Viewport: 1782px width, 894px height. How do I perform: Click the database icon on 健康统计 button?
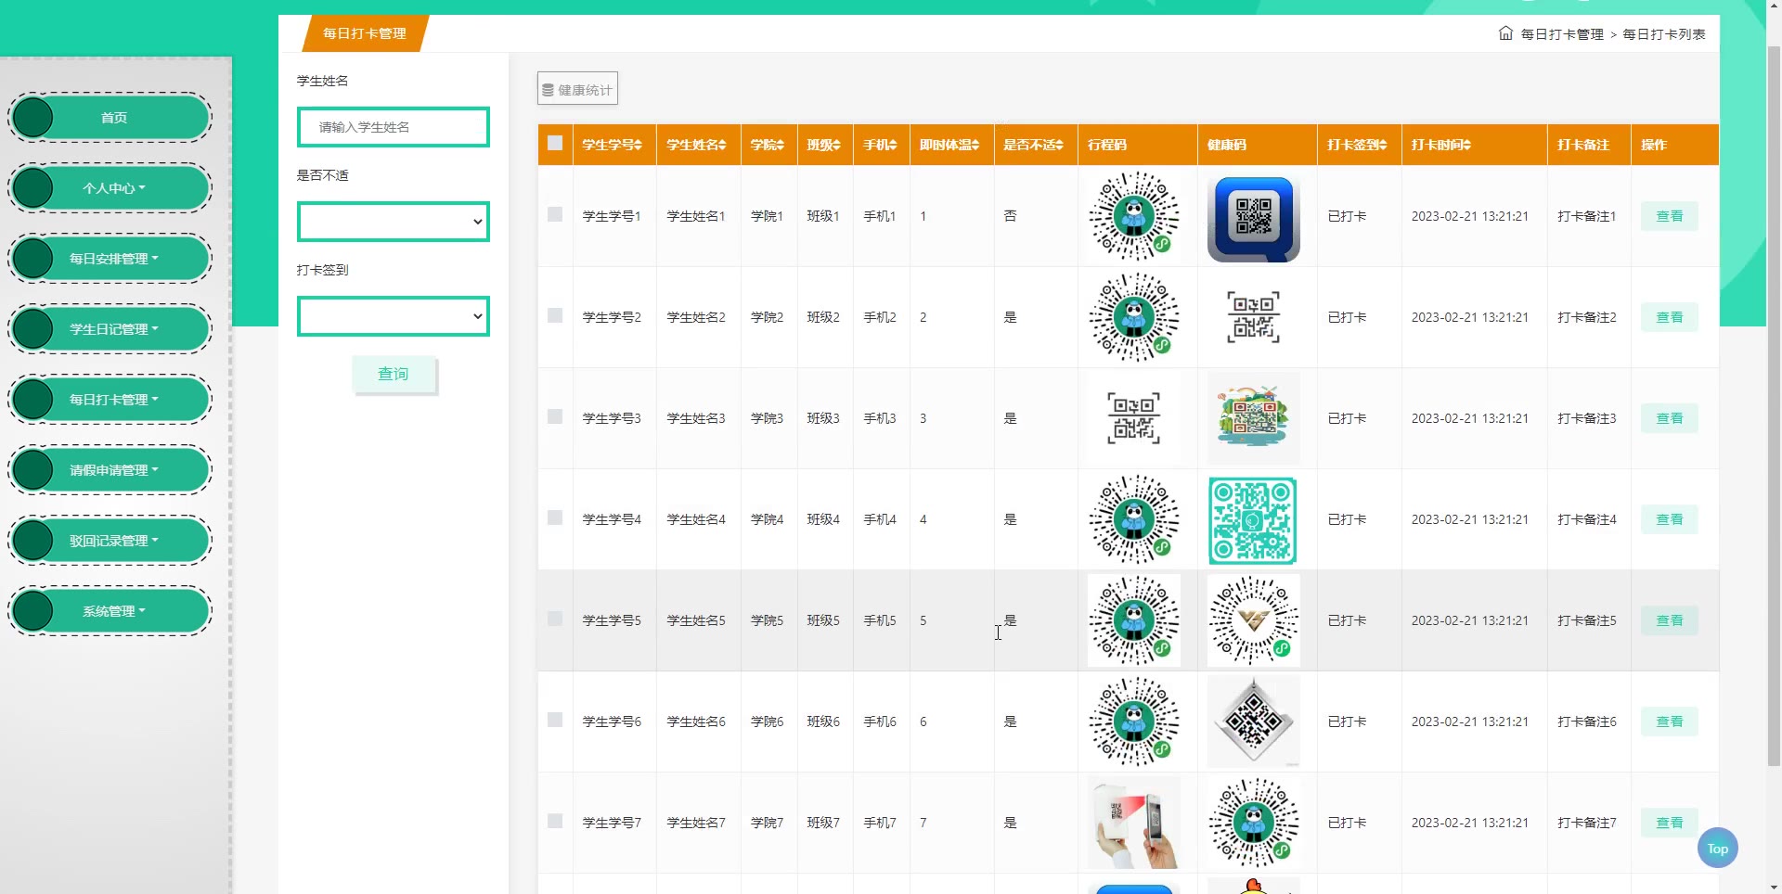549,90
